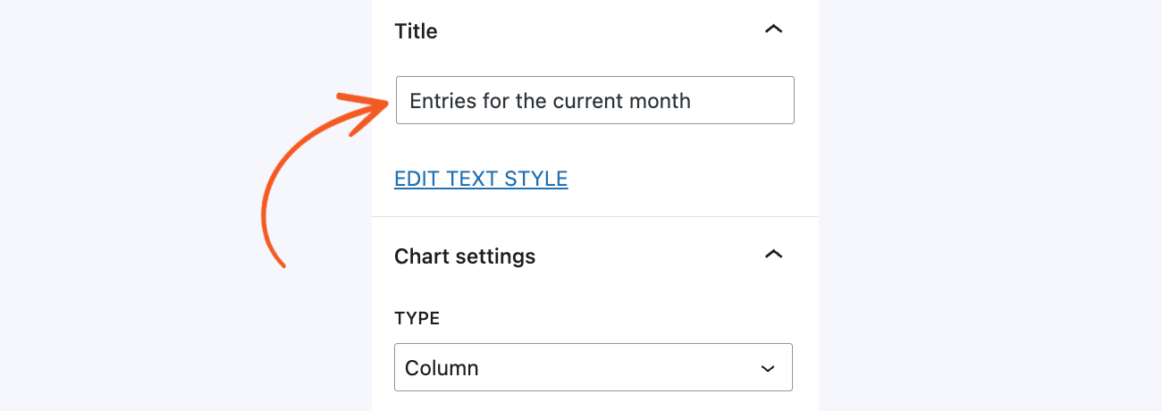Image resolution: width=1162 pixels, height=411 pixels.
Task: Click the down arrow in Type select
Action: pos(766,368)
